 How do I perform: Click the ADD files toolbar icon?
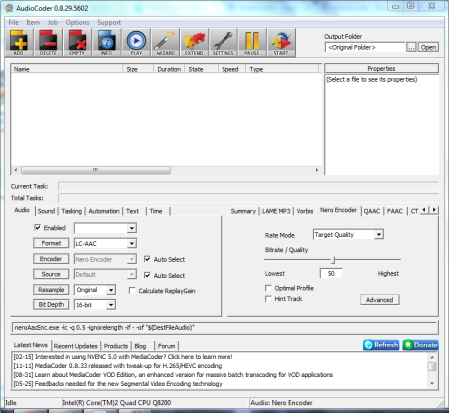19,43
